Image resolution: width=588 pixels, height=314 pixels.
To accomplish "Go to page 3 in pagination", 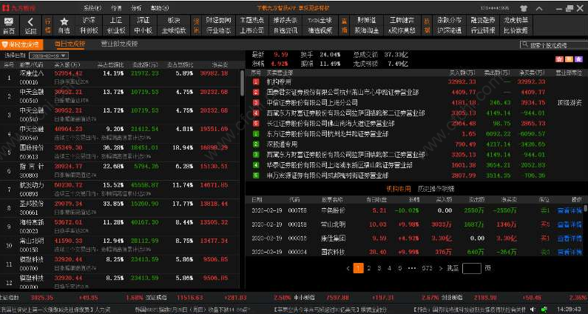I will 379,268.
